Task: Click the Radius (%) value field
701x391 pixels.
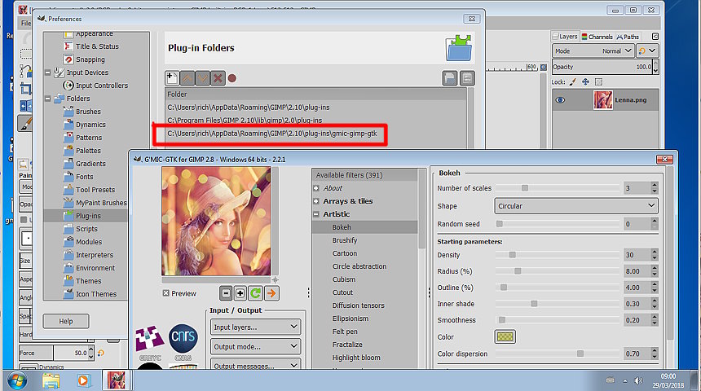Action: (637, 271)
